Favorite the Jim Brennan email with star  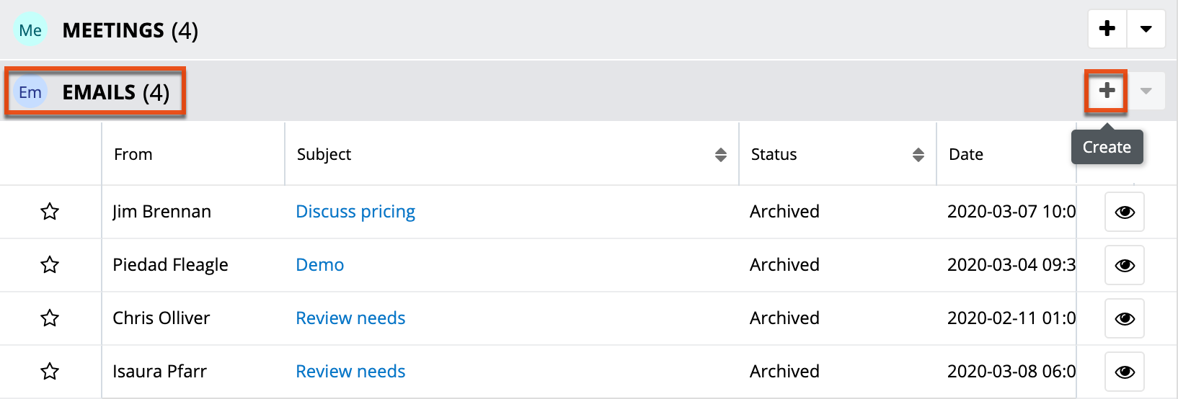coord(50,212)
